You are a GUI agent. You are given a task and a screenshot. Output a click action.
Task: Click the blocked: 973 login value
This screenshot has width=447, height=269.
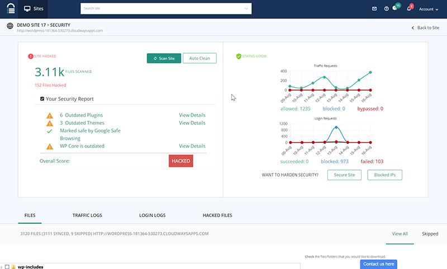pyautogui.click(x=335, y=162)
